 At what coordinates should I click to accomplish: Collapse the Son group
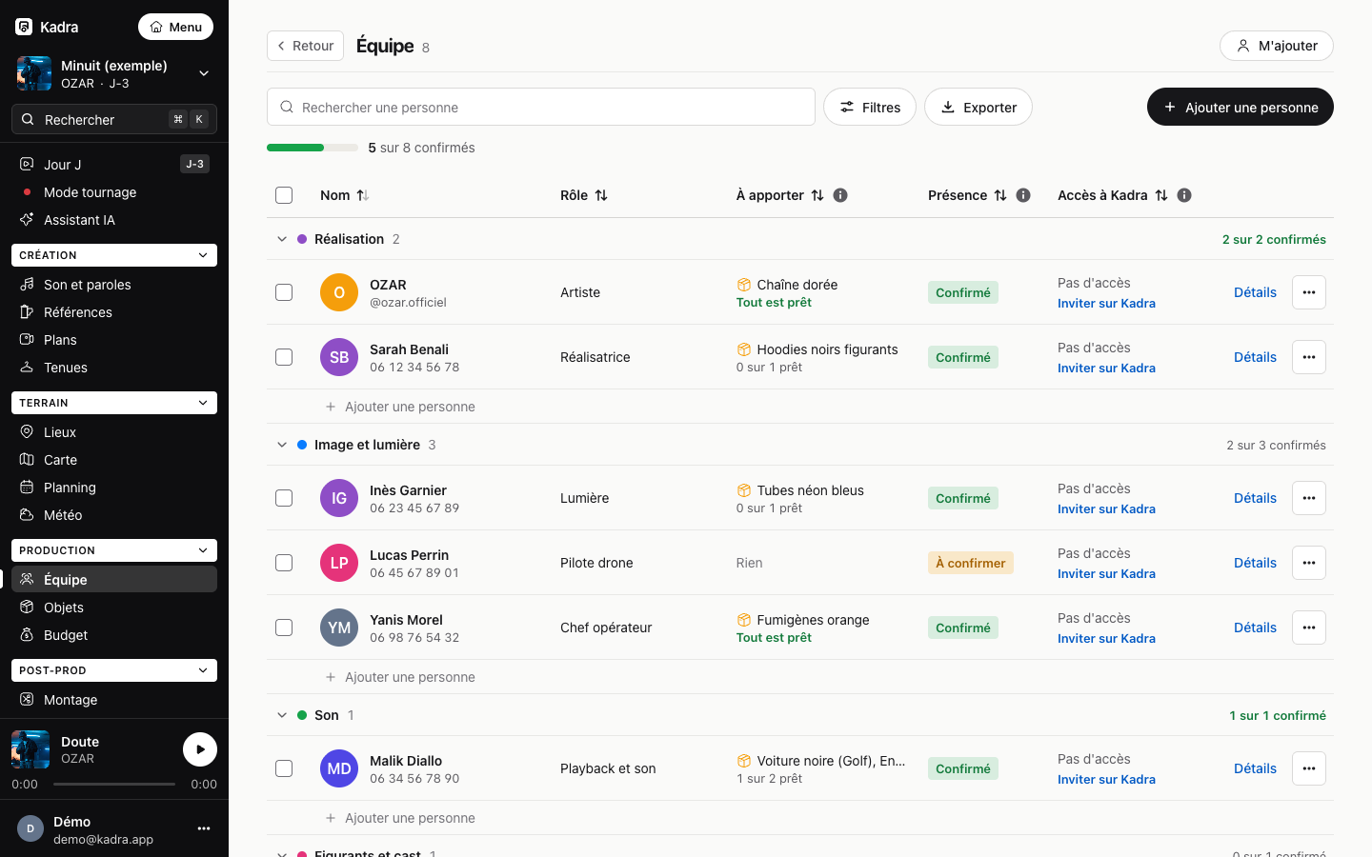pos(282,715)
